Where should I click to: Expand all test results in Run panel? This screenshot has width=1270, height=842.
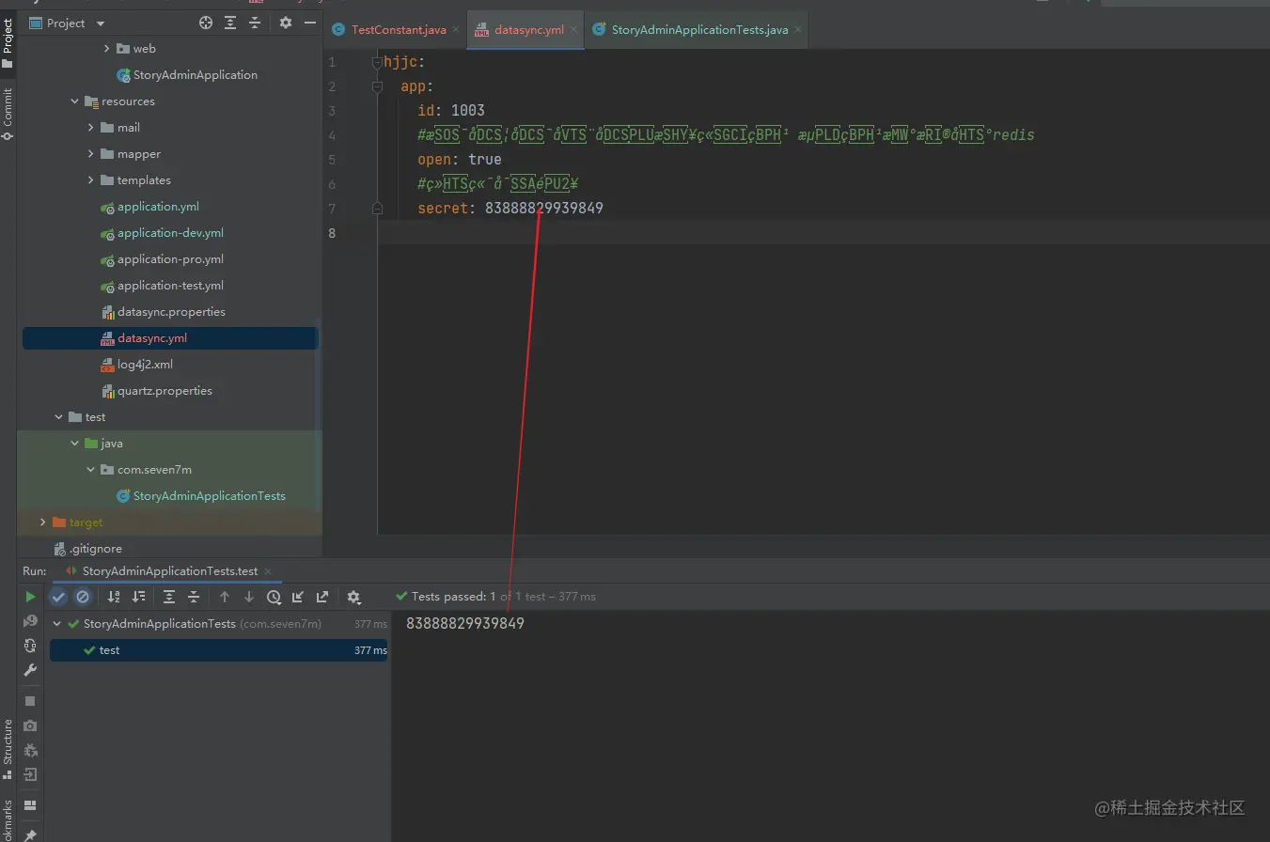169,597
